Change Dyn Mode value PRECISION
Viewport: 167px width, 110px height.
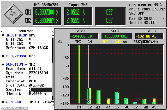coord(38,73)
